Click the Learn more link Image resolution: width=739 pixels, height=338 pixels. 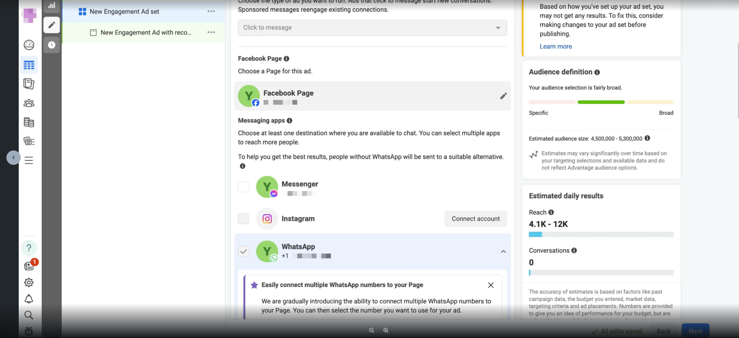(555, 47)
